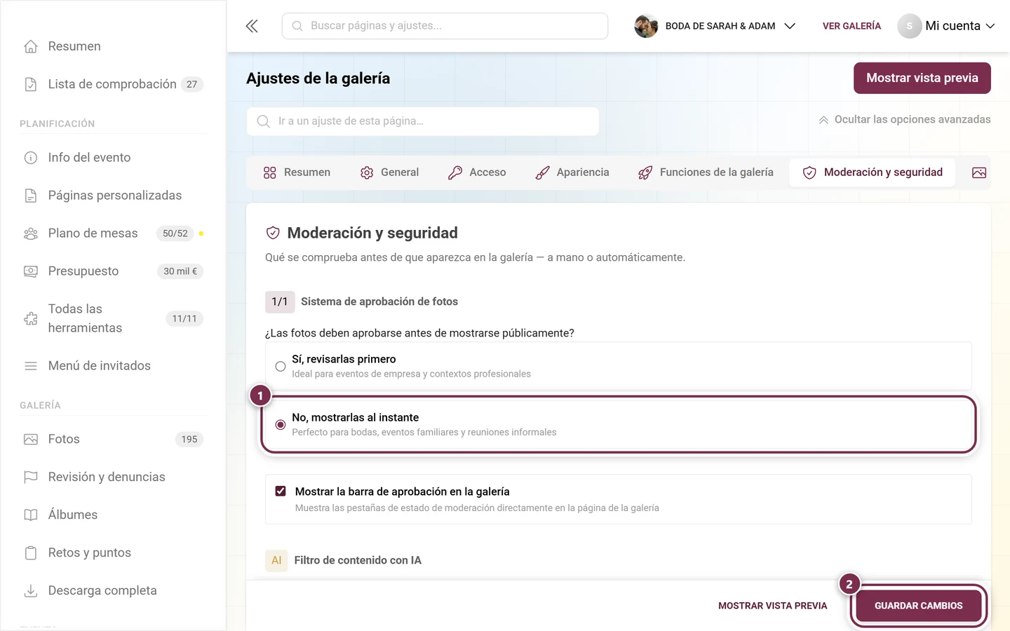Click the 27 badge beside Lista de comprobación
The image size is (1010, 631).
191,84
